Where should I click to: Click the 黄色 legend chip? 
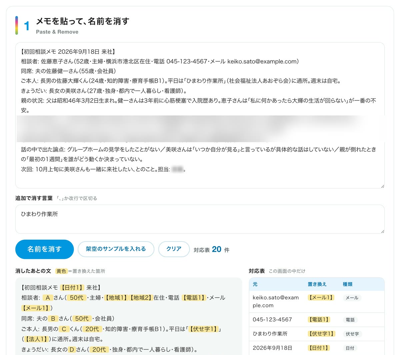pos(61,271)
